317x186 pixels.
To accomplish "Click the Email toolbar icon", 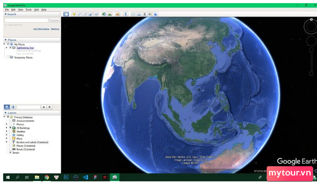I will [x=134, y=14].
